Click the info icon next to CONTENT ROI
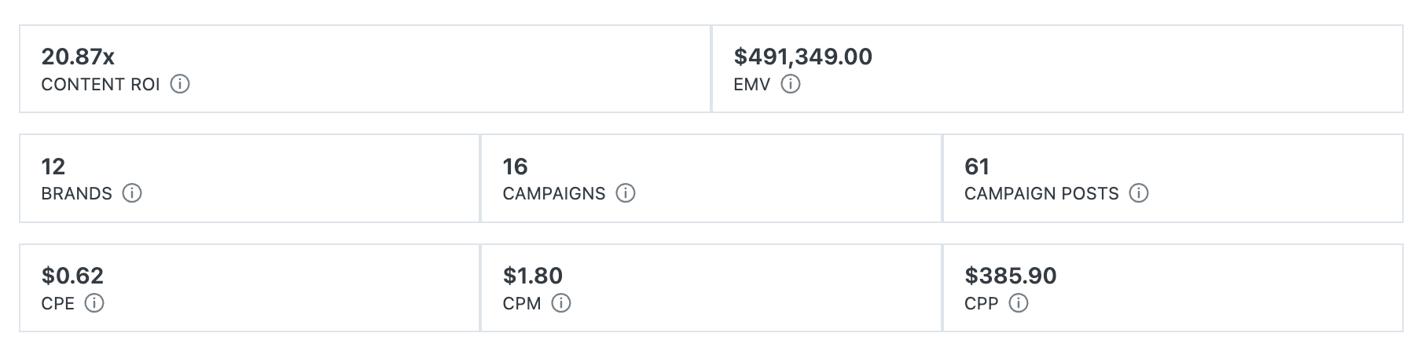The height and width of the screenshot is (355, 1421). (x=180, y=84)
